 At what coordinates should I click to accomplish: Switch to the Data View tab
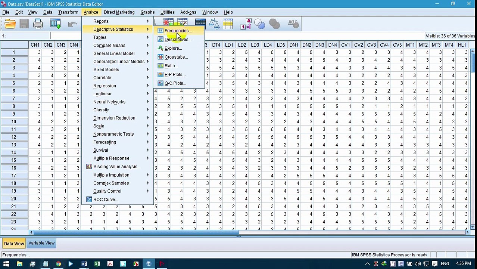tap(14, 244)
